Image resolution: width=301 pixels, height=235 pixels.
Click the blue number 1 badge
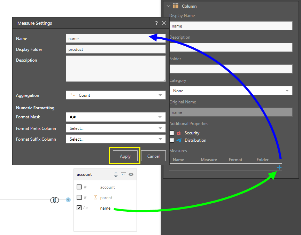pos(68,200)
